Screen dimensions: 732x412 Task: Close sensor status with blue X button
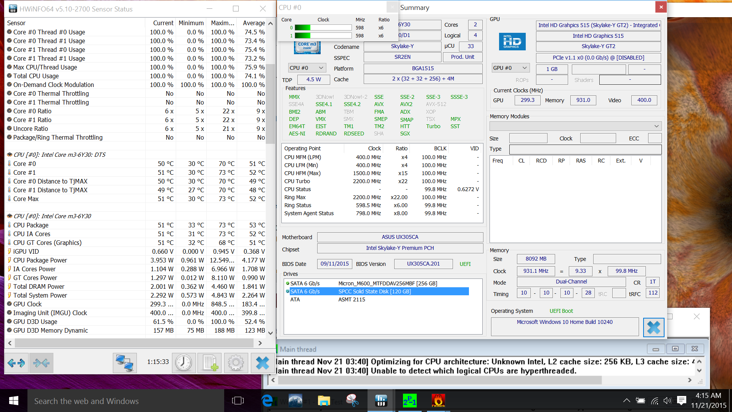pyautogui.click(x=262, y=363)
